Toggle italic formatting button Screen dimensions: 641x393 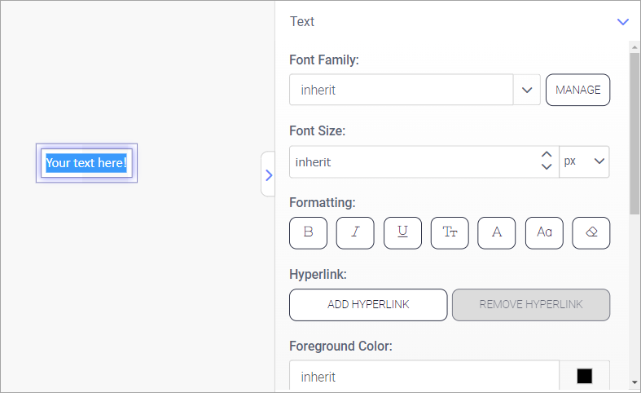(355, 232)
